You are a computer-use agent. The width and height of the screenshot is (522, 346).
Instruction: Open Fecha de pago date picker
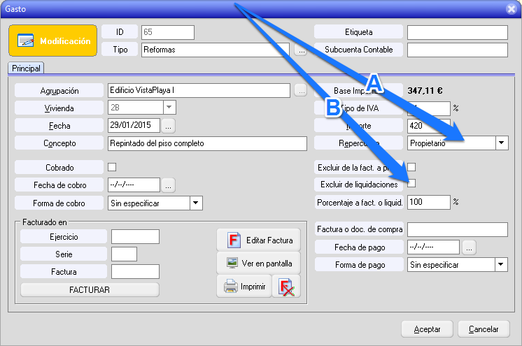click(x=470, y=247)
